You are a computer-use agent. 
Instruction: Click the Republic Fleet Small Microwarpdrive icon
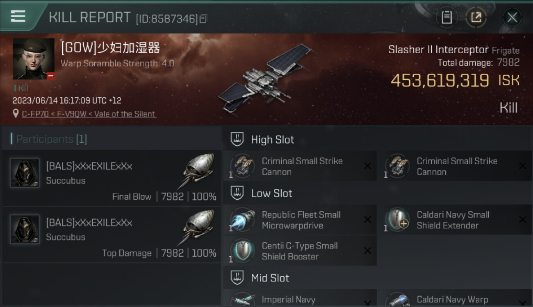click(x=242, y=220)
